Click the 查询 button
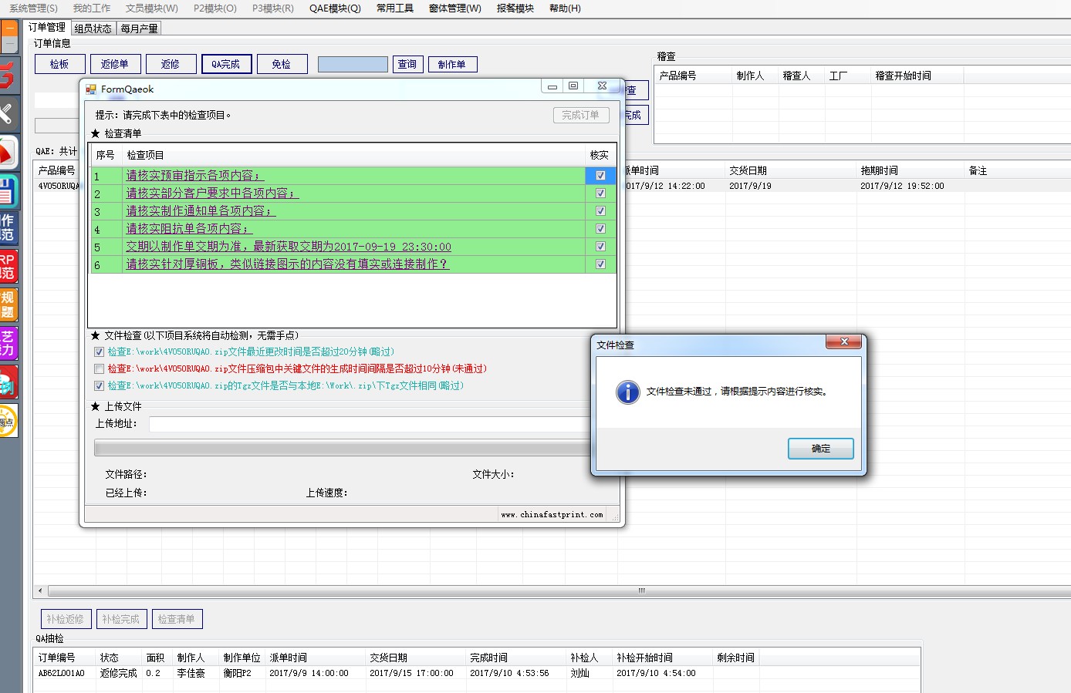This screenshot has width=1071, height=693. (x=407, y=65)
